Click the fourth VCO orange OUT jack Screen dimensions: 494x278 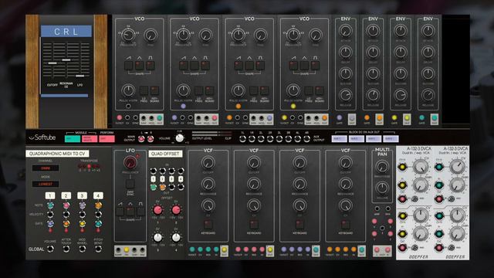coord(324,118)
